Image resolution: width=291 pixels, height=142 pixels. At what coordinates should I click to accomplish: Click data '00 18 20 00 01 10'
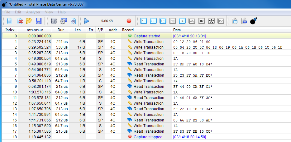192,53
